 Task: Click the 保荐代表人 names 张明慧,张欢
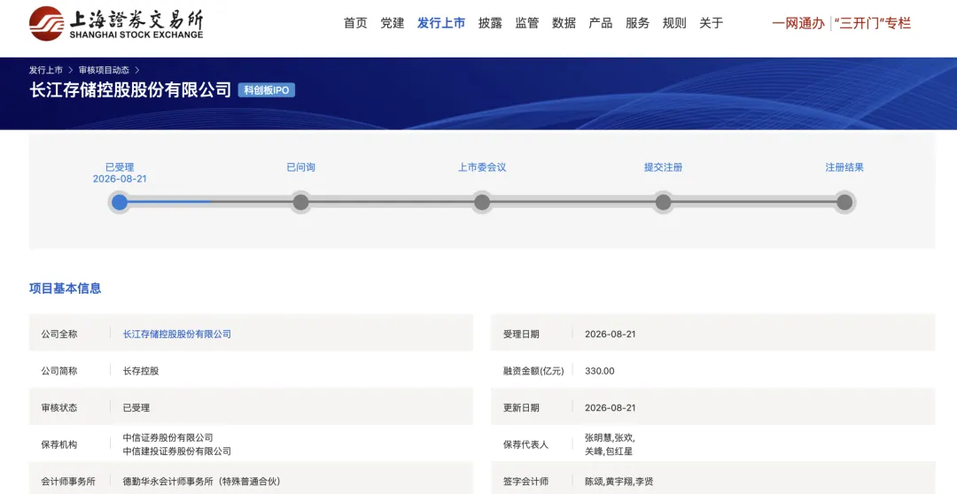610,437
